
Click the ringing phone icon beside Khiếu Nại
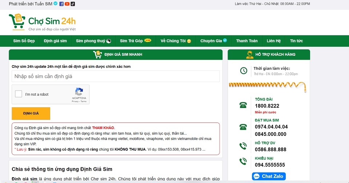click(x=243, y=161)
